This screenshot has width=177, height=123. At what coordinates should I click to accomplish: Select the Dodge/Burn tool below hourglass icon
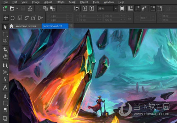(5, 79)
